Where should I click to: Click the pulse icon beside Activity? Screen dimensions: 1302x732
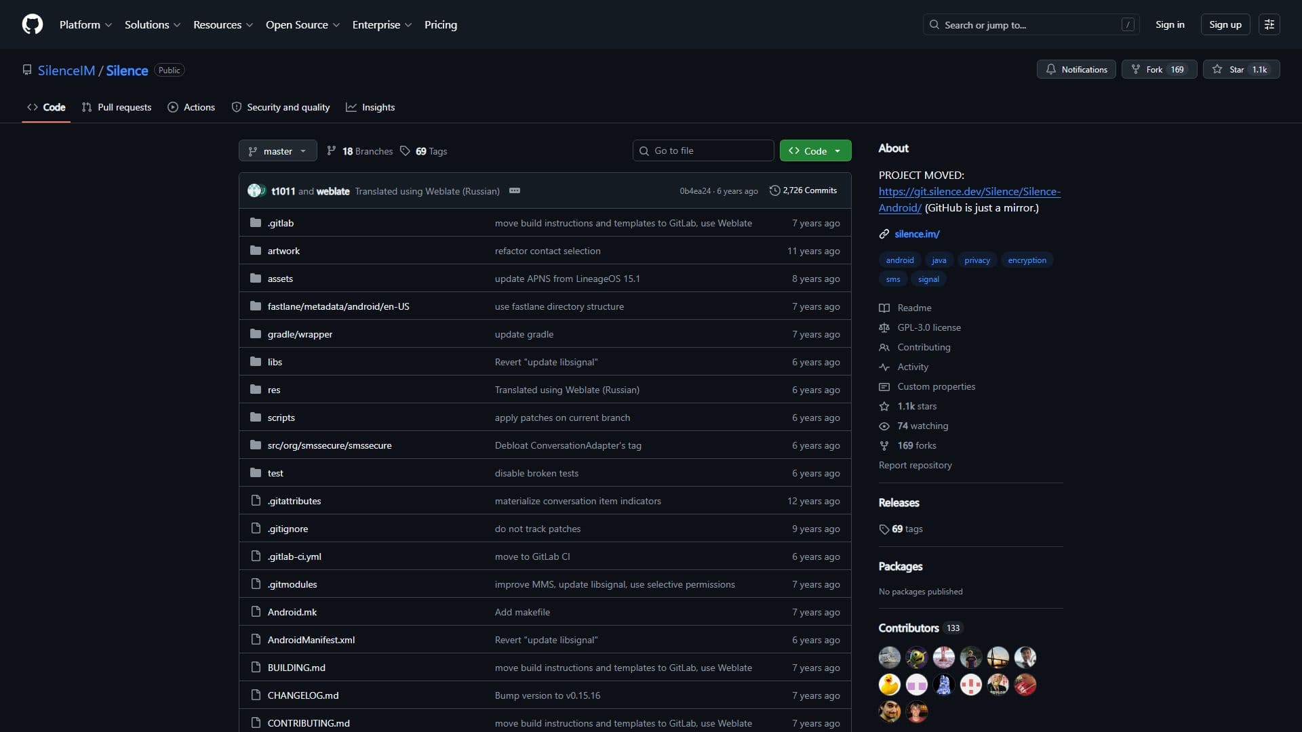coord(884,367)
